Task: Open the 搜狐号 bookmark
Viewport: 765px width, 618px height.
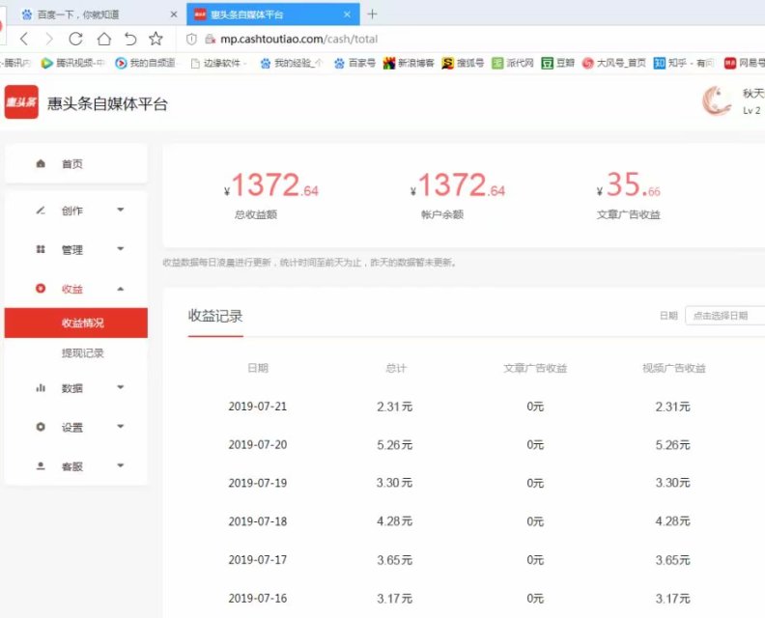Action: [x=463, y=63]
